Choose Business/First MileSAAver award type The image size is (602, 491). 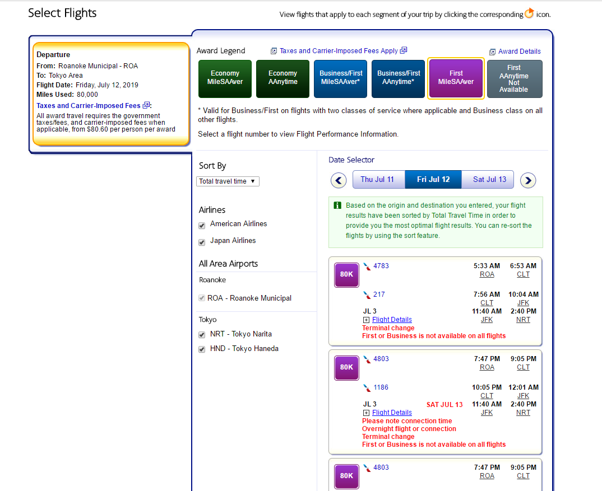[341, 78]
